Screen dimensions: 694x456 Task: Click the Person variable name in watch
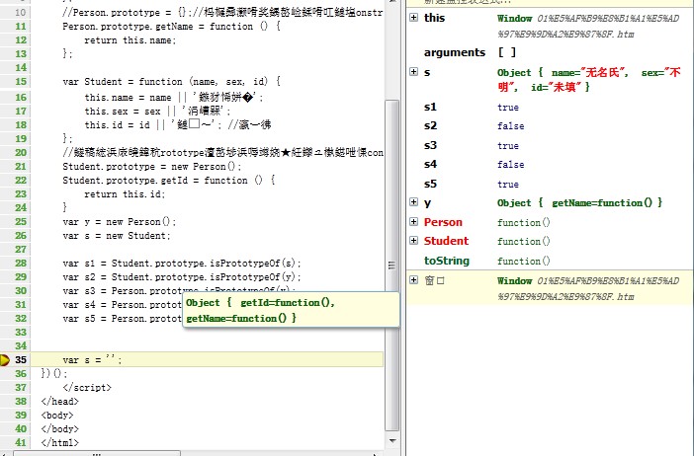(443, 222)
